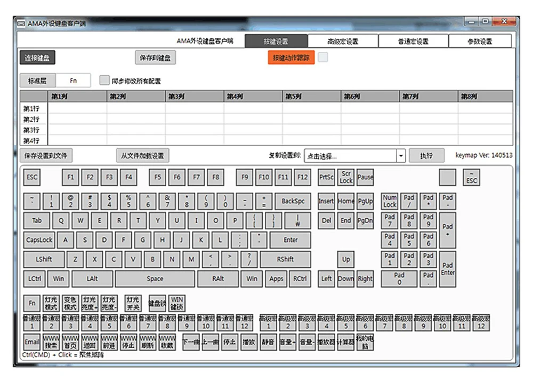Open the 高级宏设置 tab
Viewport: 533px width, 380px height.
343,41
